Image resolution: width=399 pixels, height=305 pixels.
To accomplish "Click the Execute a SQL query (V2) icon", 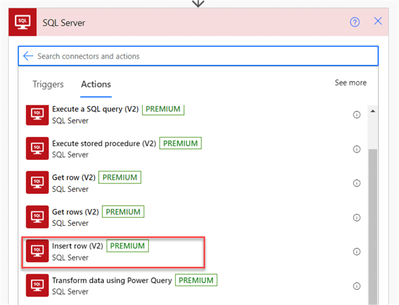I will (x=37, y=115).
